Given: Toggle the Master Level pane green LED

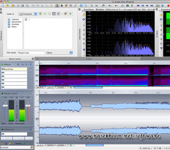Looking at the screenshot, I should [x=2, y=94].
